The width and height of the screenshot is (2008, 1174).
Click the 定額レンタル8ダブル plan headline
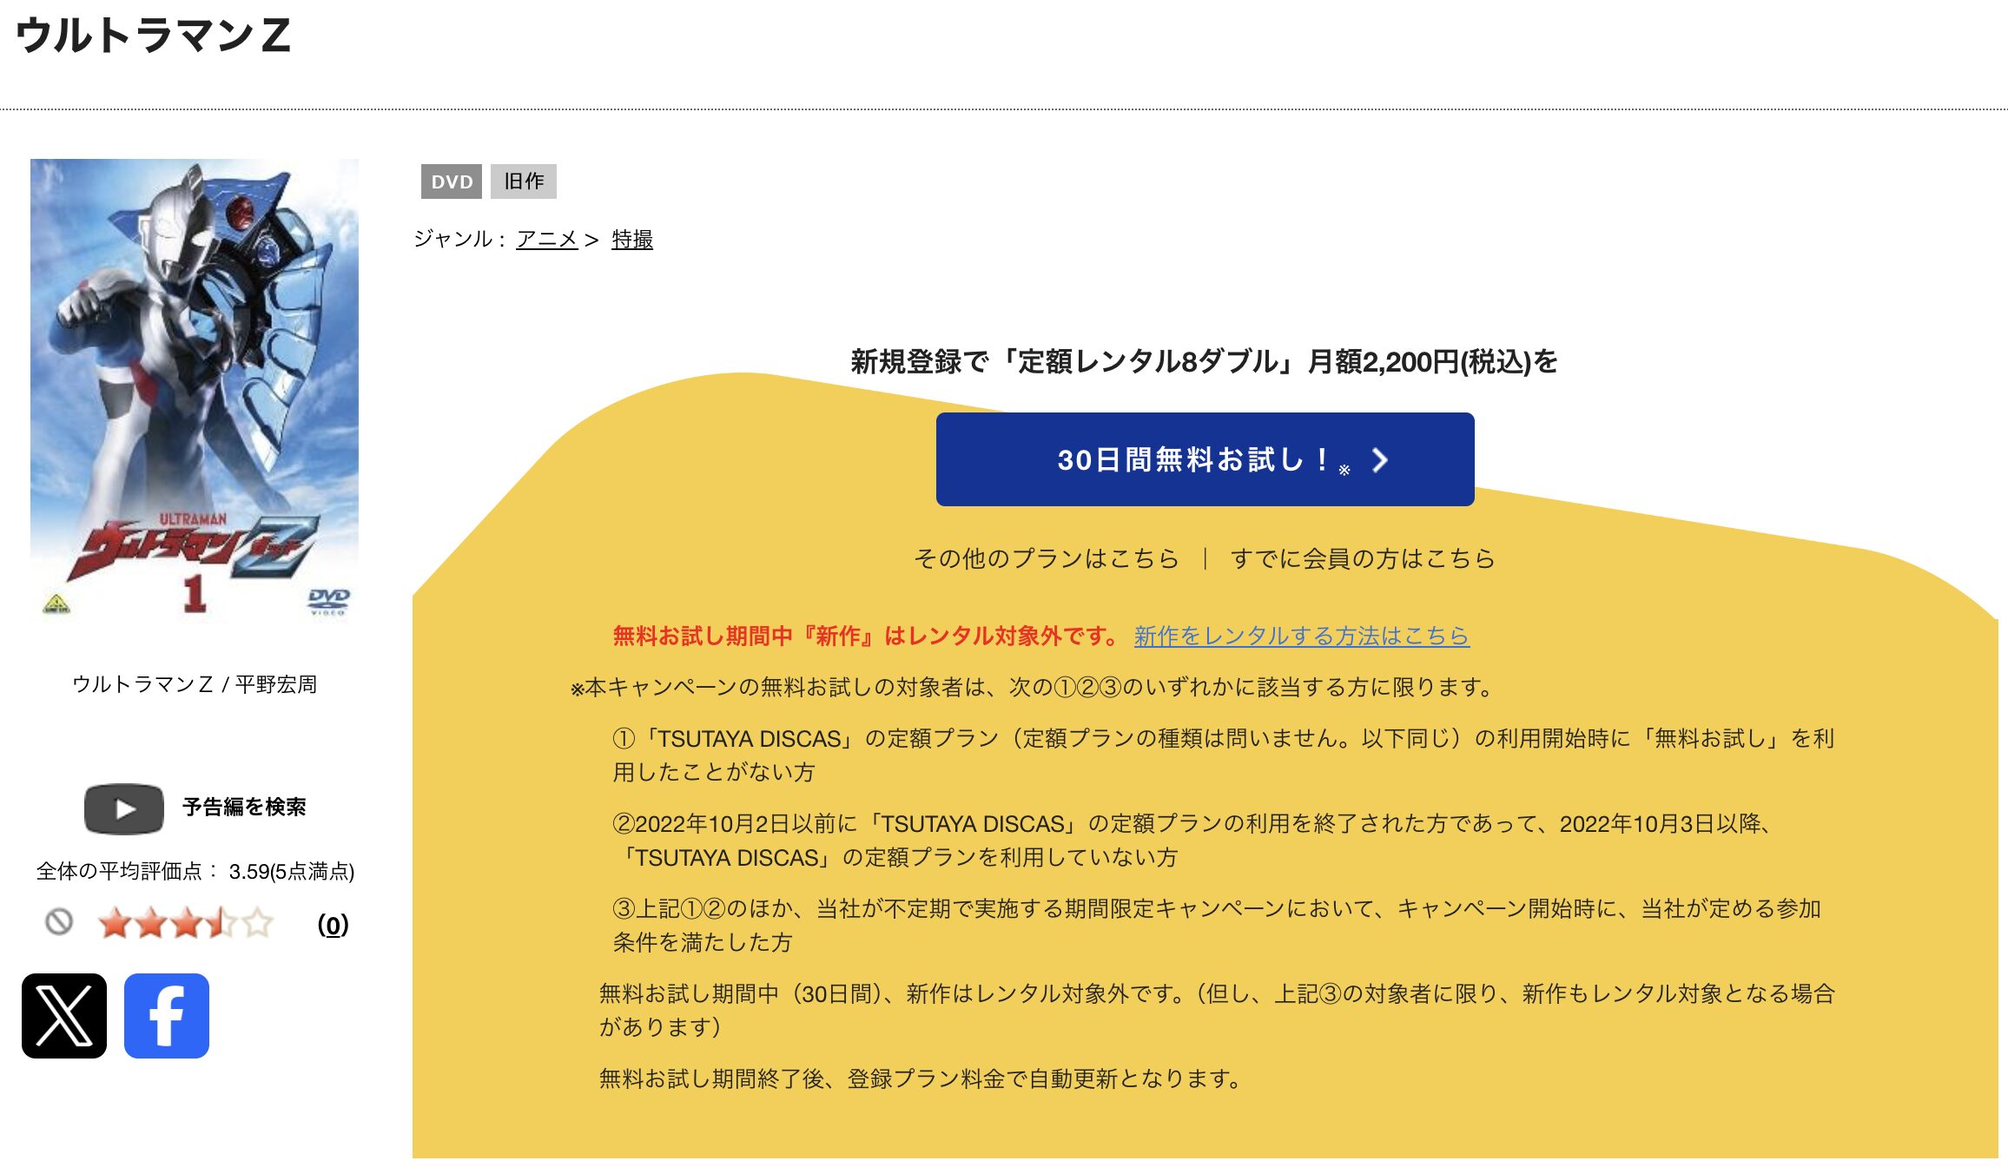(x=1205, y=361)
